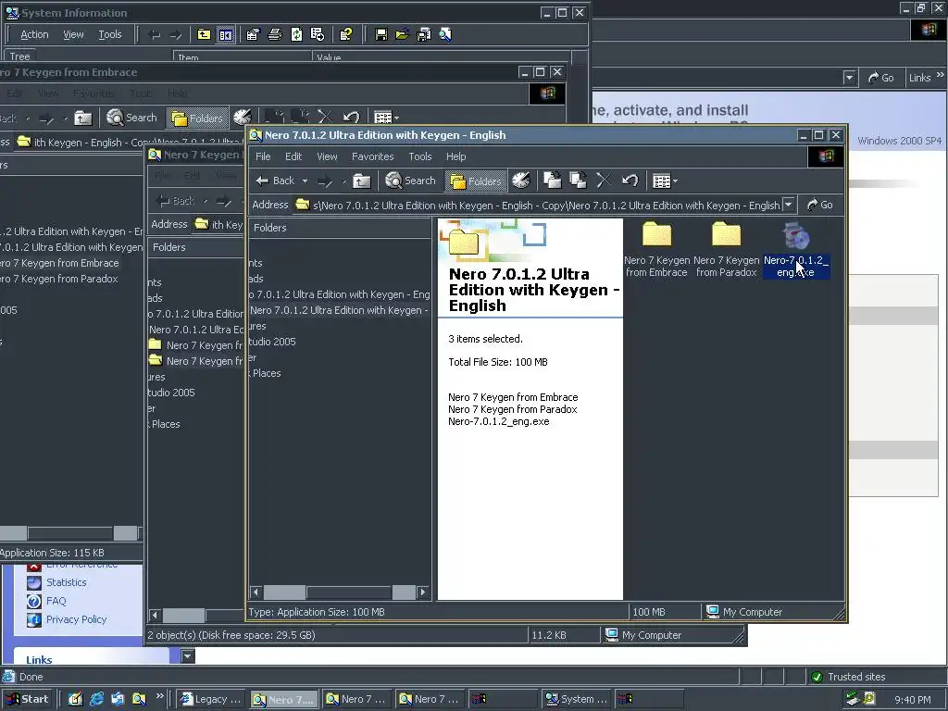
Task: Select Nero 7 Keygen from Paradox in leftmost tree
Action: click(58, 279)
